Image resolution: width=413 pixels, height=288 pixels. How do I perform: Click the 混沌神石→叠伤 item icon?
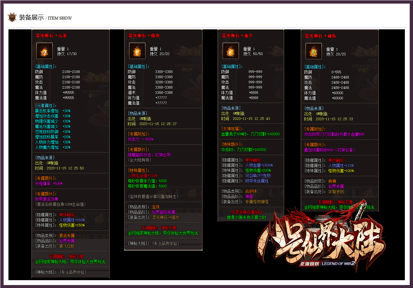pos(313,51)
